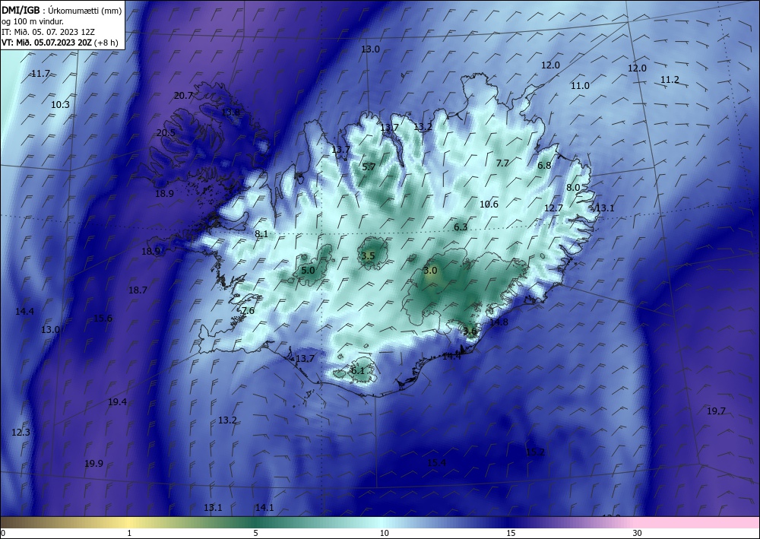Pick the 13.8 value label
Viewport: 760px width, 539px height.
click(230, 113)
